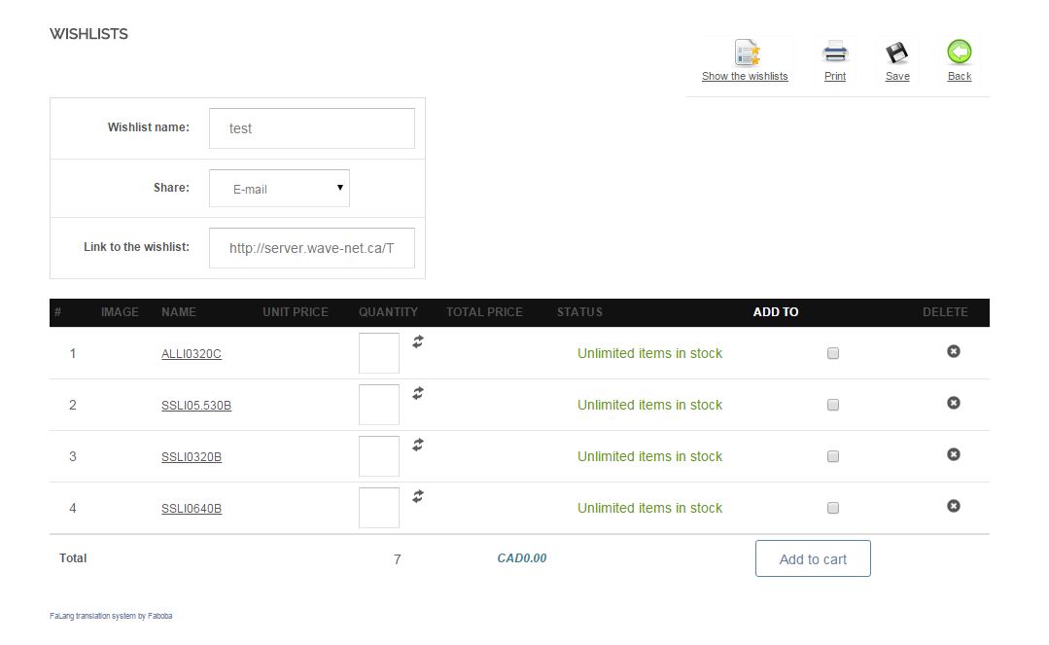Tick the add-to checkbox for SSLI05.530B

pos(833,406)
